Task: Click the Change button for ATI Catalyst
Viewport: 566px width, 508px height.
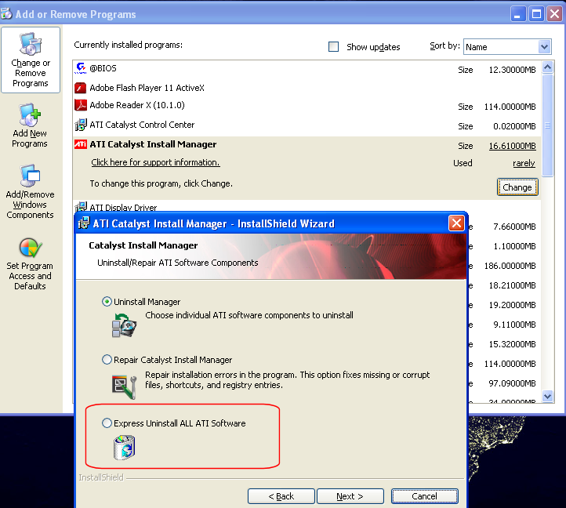Action: tap(517, 187)
